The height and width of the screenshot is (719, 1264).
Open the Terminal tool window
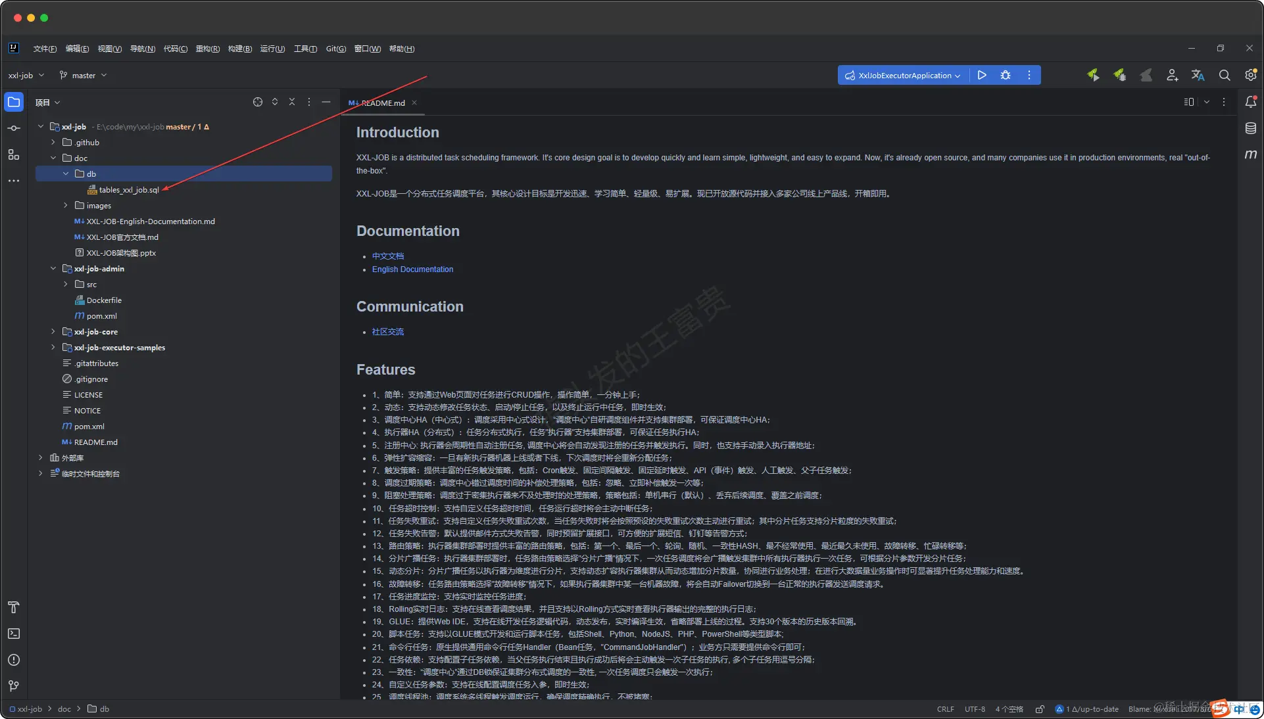(x=14, y=634)
